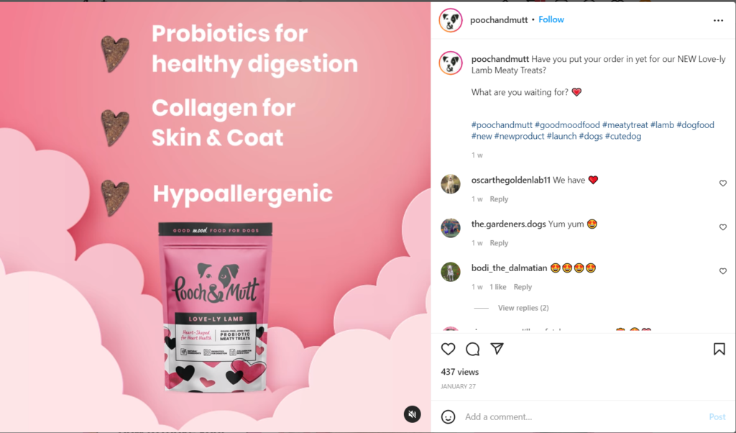Click the Post comment button
This screenshot has height=433, width=736.
pyautogui.click(x=717, y=416)
